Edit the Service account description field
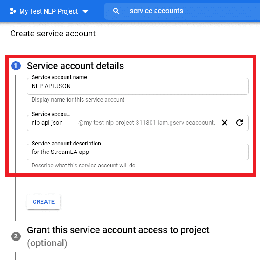260x263 pixels. coord(138,152)
